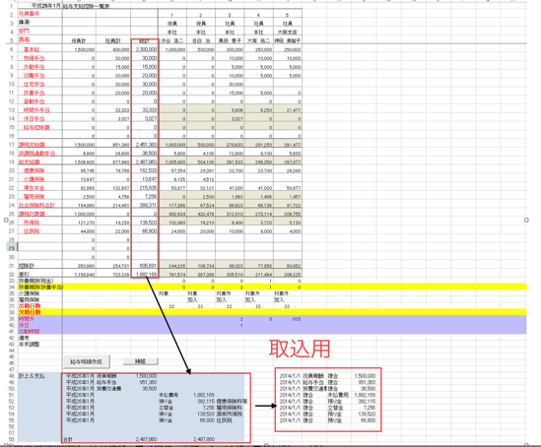This screenshot has width=541, height=447.
Task: Select the red 厚生年金 label cell
Action: (34, 188)
